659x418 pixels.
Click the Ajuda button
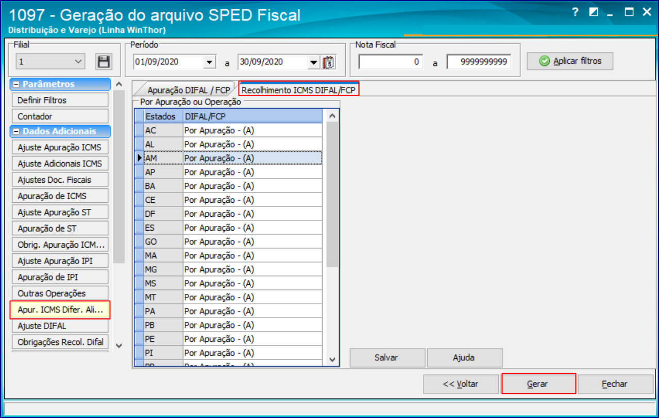point(464,358)
